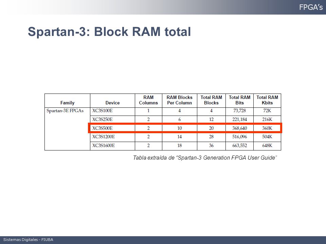
Task: Click the '216K' Kbits value
Action: 267,119
